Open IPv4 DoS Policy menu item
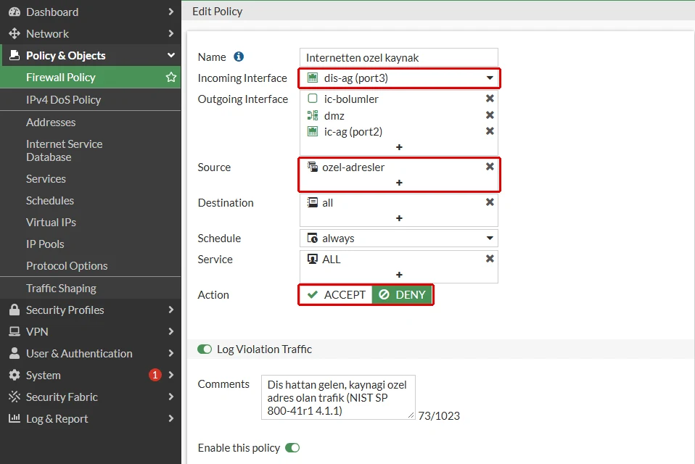This screenshot has width=695, height=464. pos(91,99)
